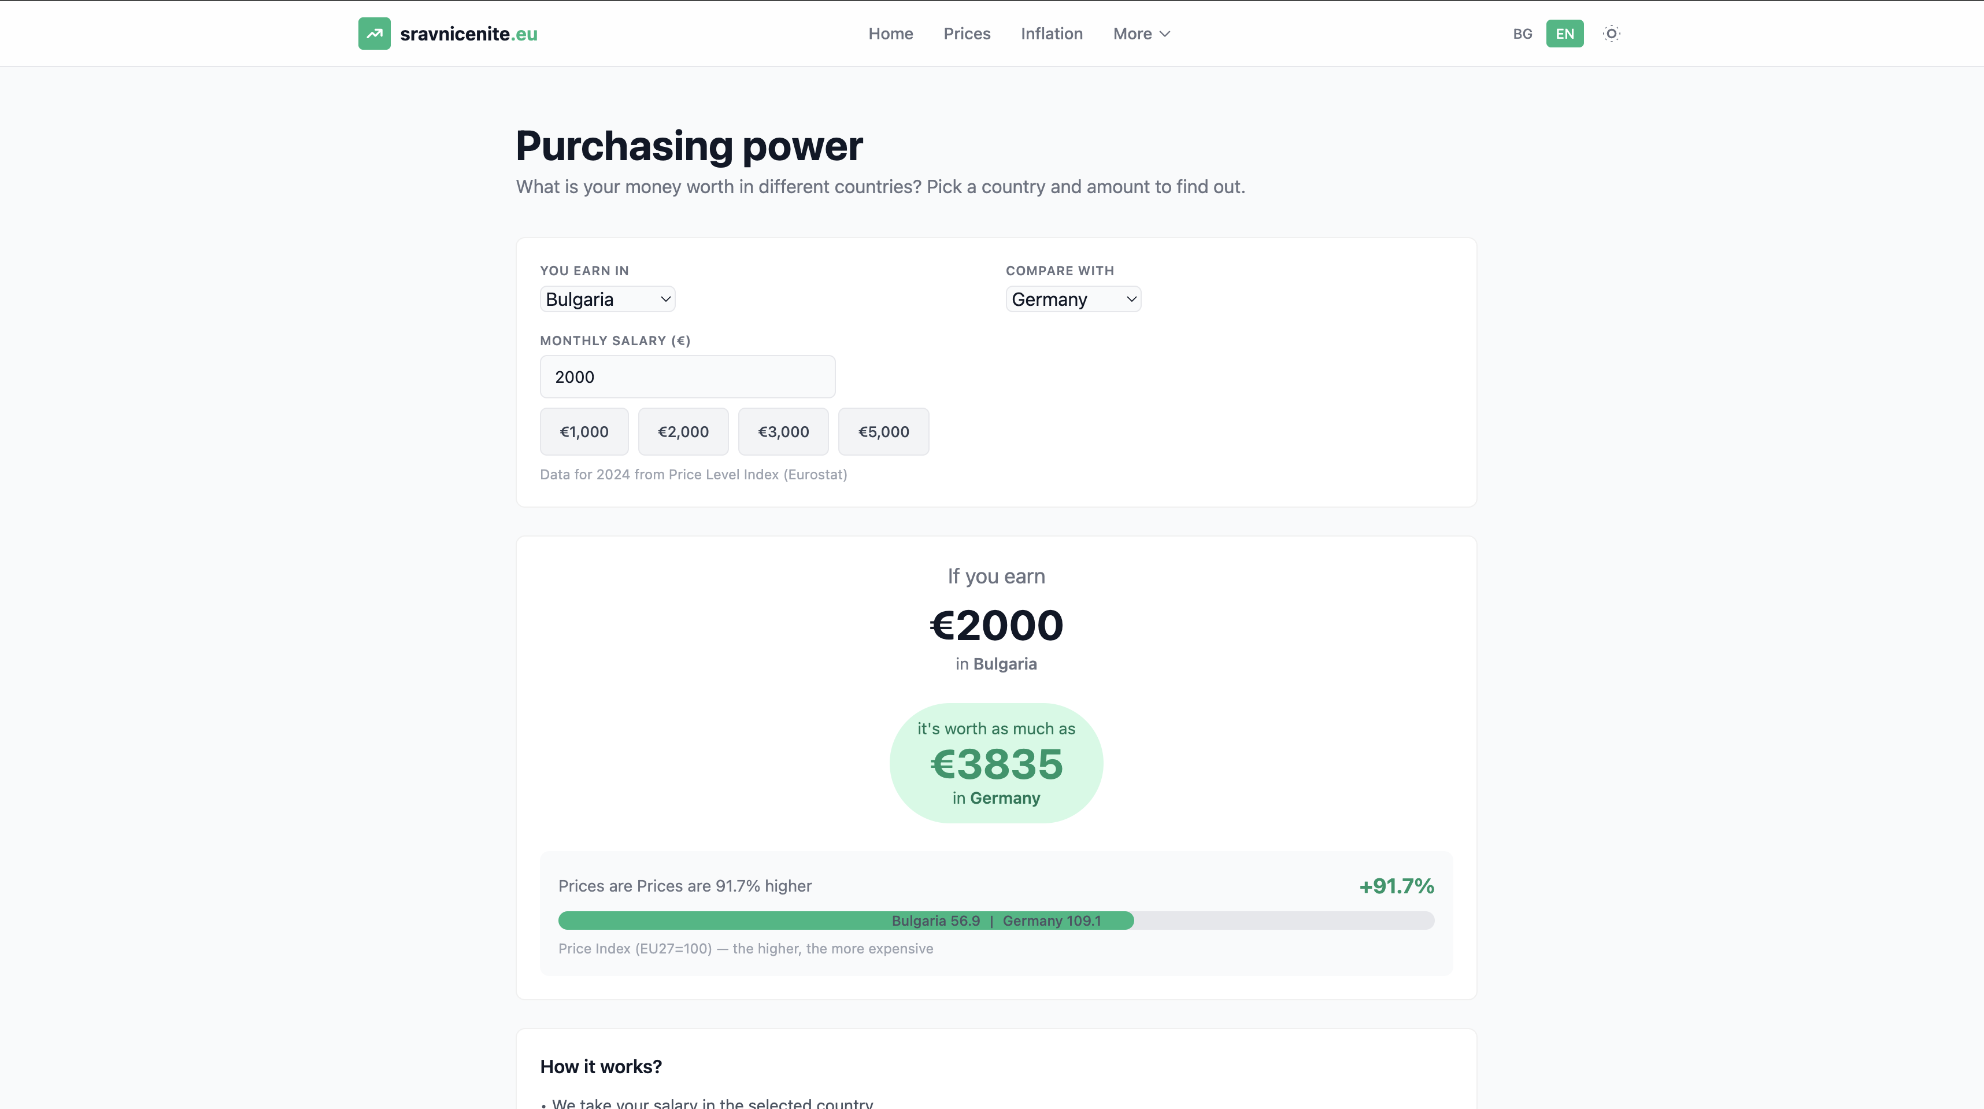Set salary to €2,000 preset
The height and width of the screenshot is (1109, 1984).
coord(683,432)
